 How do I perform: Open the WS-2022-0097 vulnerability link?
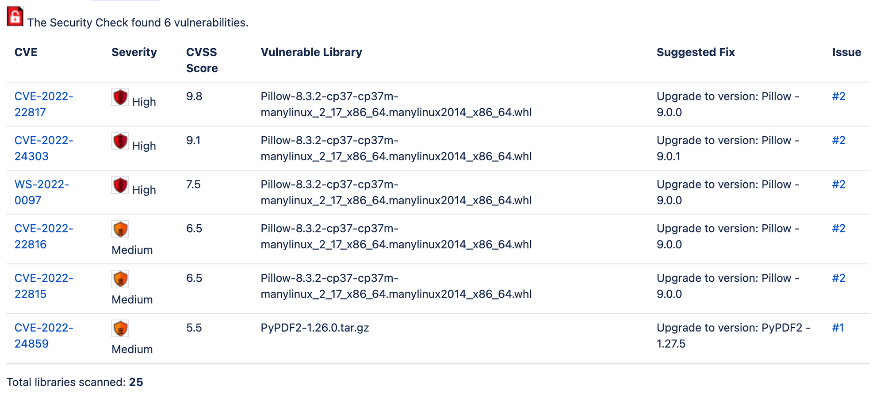pyautogui.click(x=42, y=192)
